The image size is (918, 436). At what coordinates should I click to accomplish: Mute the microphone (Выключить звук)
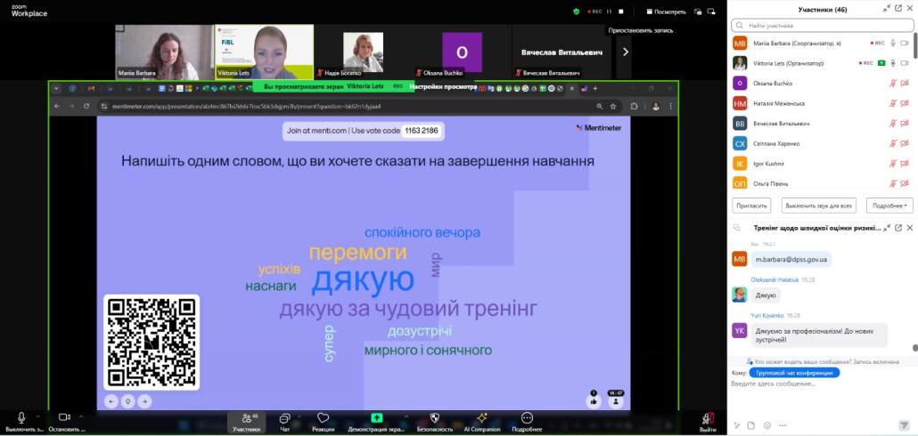[21, 417]
